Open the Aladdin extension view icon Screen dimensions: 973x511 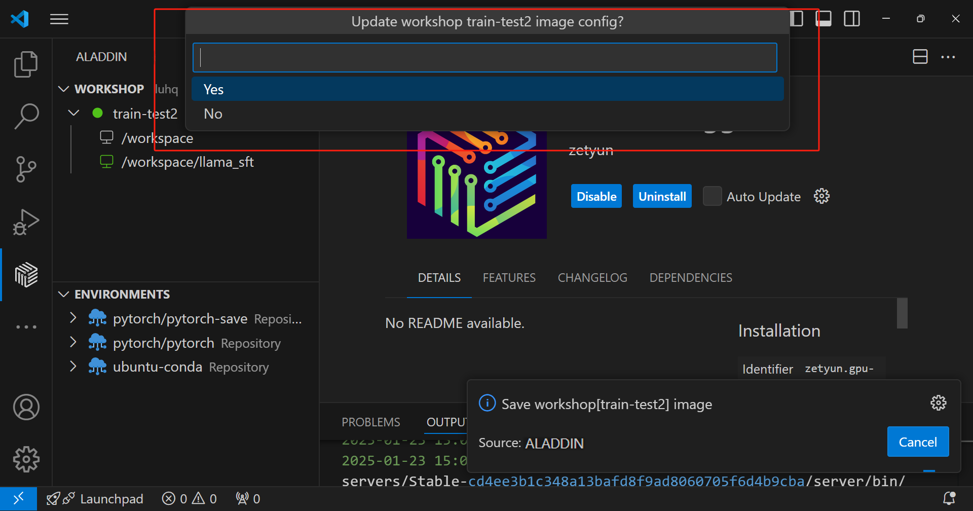point(26,275)
